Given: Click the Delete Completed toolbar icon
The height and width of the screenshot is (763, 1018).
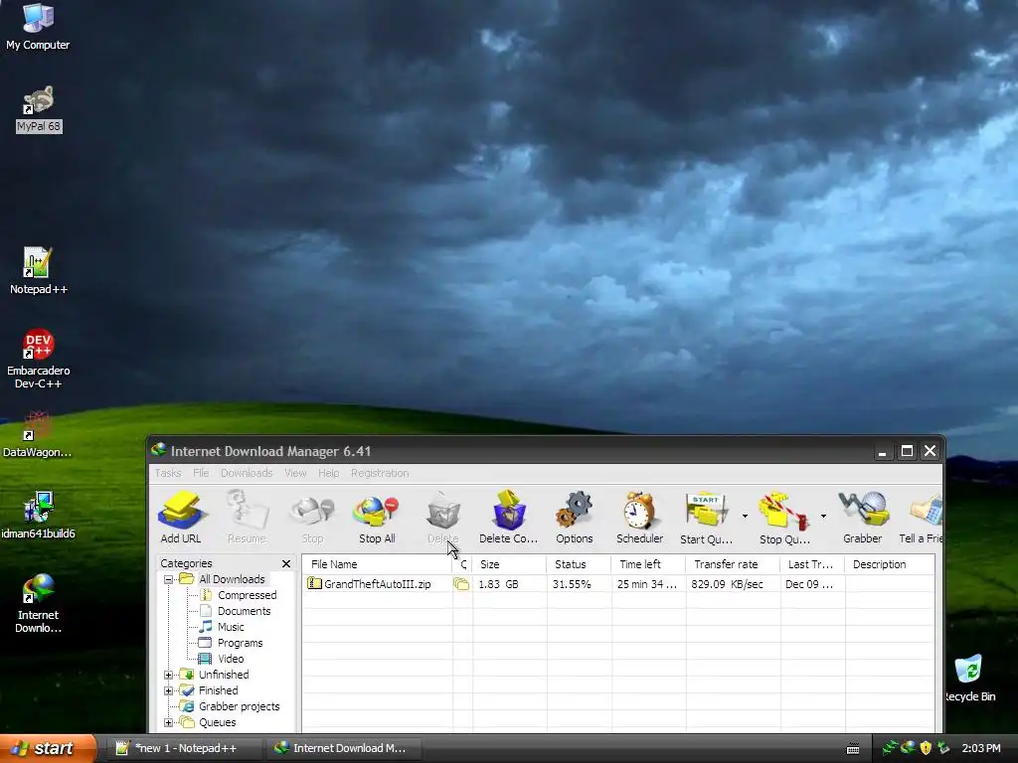Looking at the screenshot, I should tap(508, 517).
